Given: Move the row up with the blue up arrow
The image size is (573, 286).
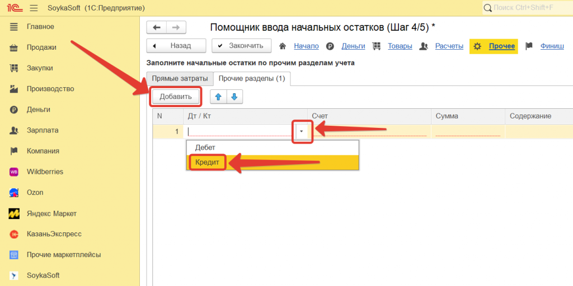Looking at the screenshot, I should (x=218, y=97).
